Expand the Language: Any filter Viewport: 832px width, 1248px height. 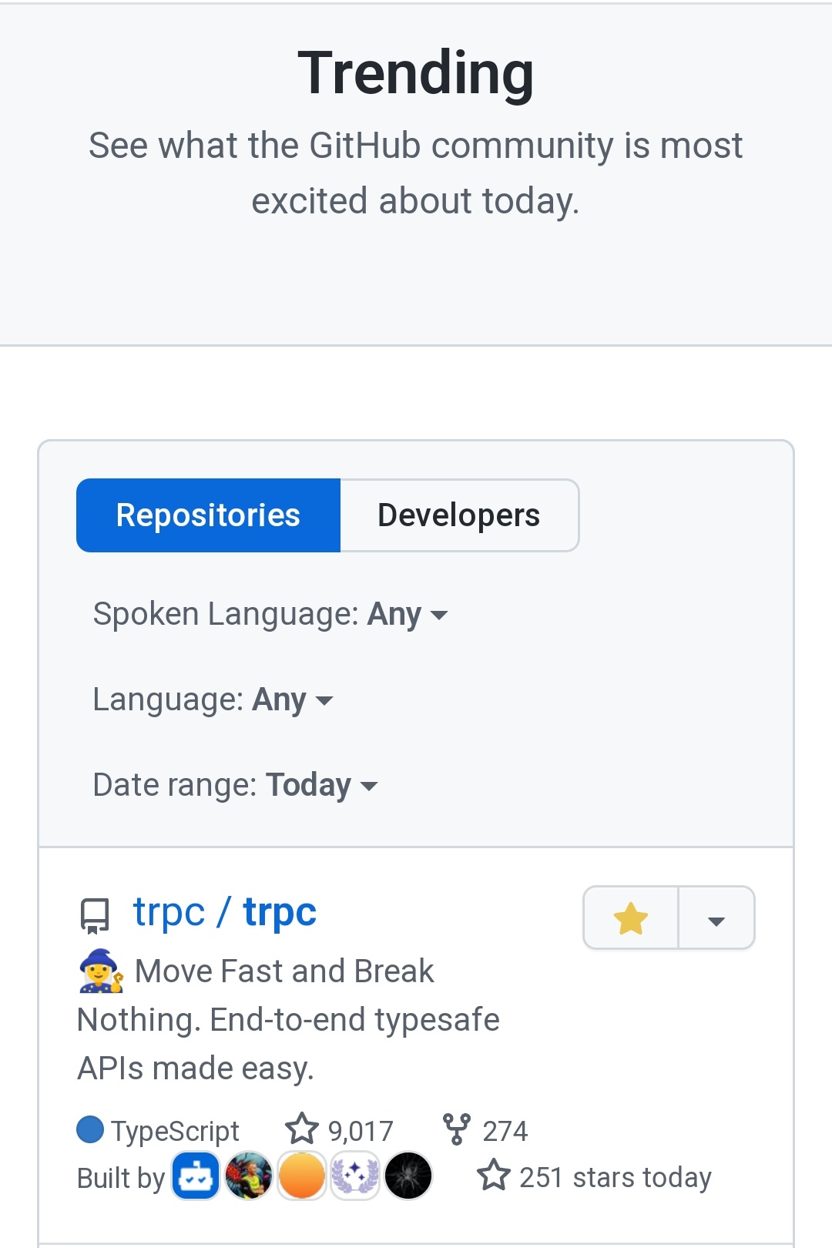tap(213, 700)
